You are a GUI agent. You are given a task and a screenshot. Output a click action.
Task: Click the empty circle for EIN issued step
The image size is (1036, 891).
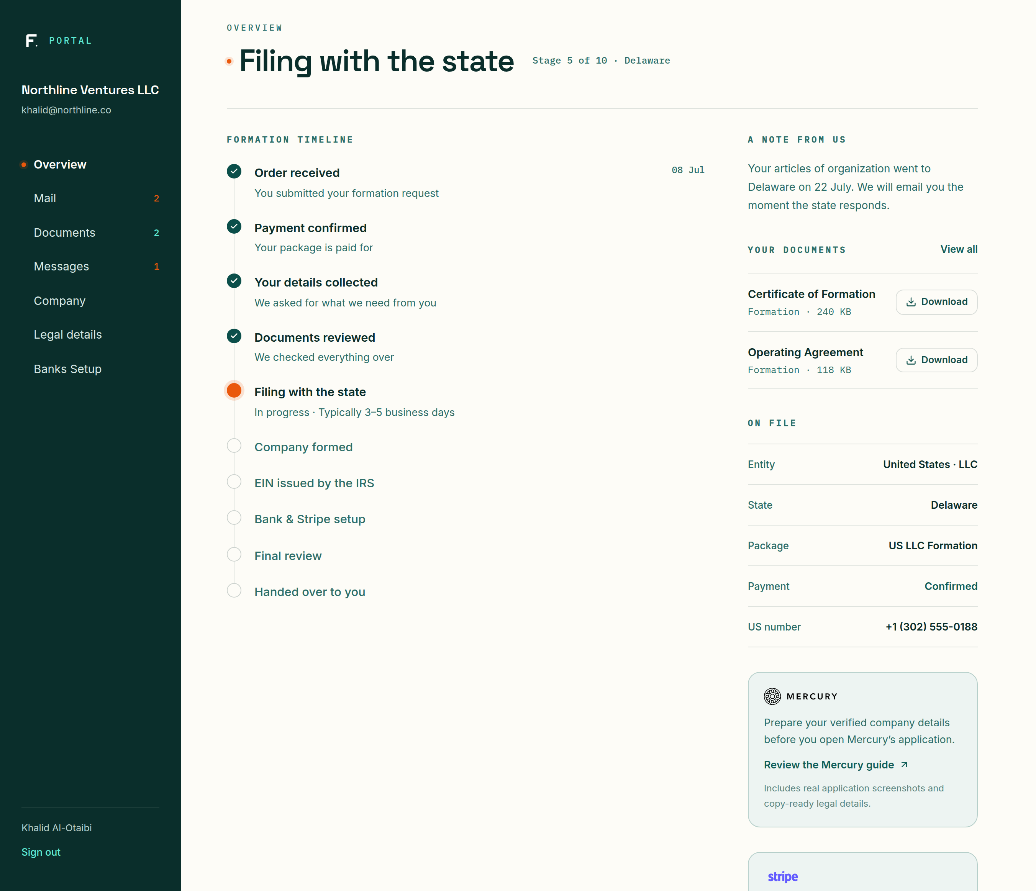pyautogui.click(x=234, y=482)
